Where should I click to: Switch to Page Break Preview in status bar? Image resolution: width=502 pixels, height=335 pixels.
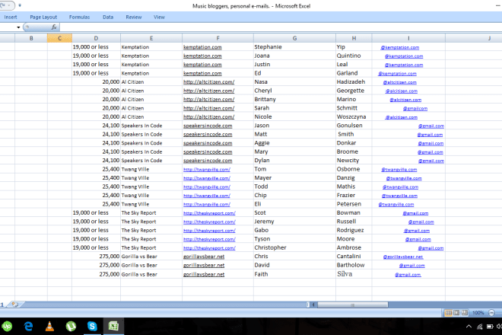465,313
